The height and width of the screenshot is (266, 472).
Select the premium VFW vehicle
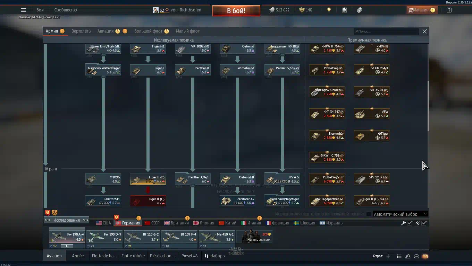[x=372, y=114]
